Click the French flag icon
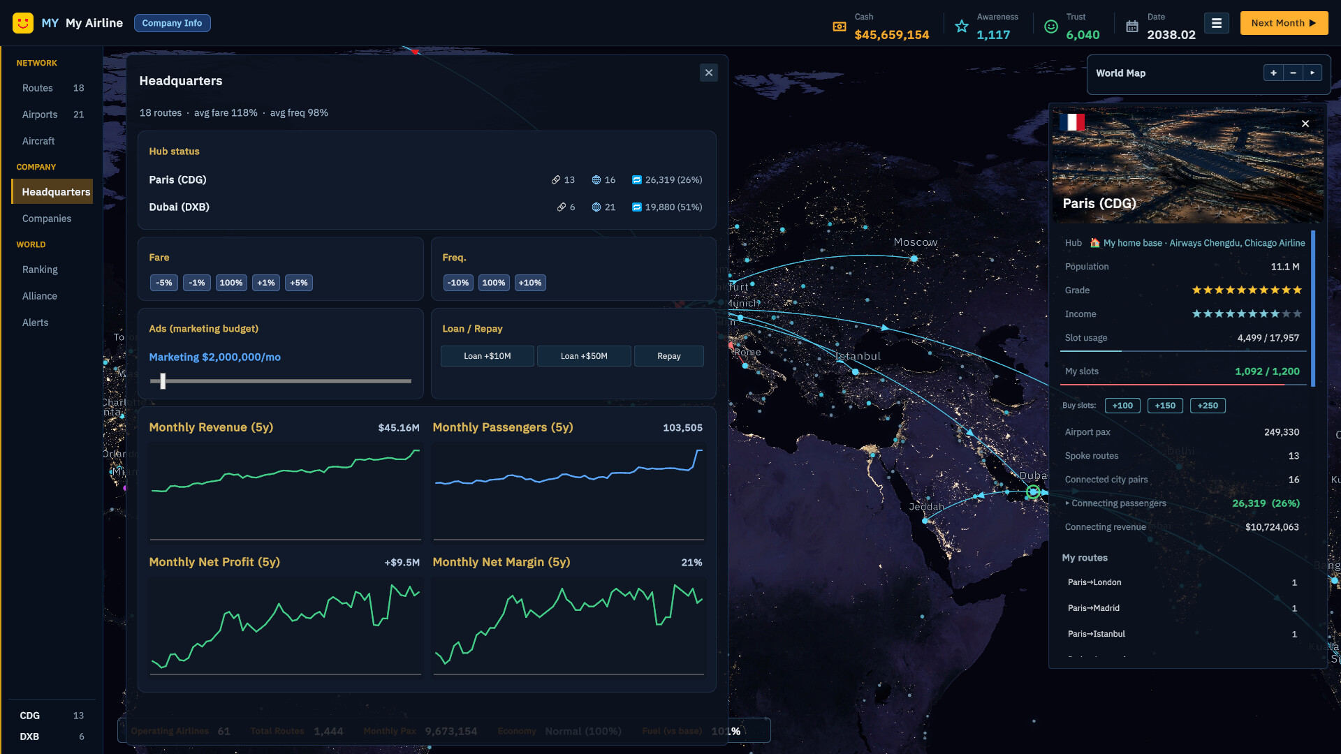1341x754 pixels. 1072,123
